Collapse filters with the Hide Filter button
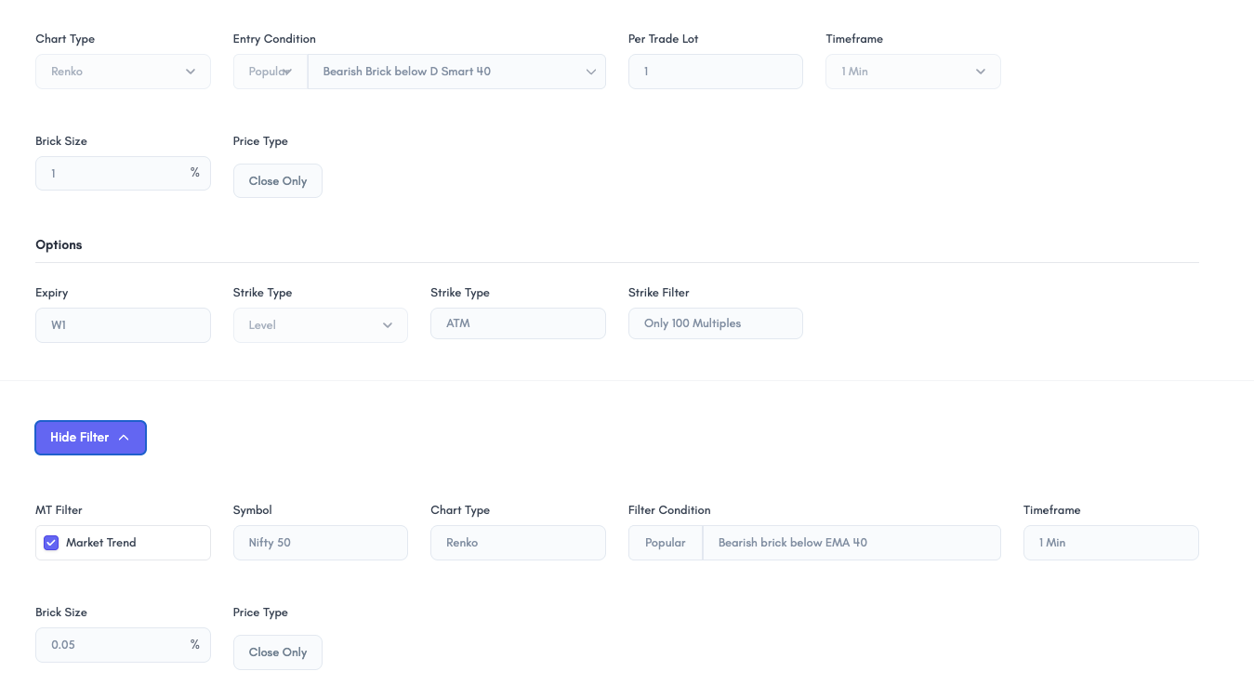The height and width of the screenshot is (698, 1254). [80, 438]
